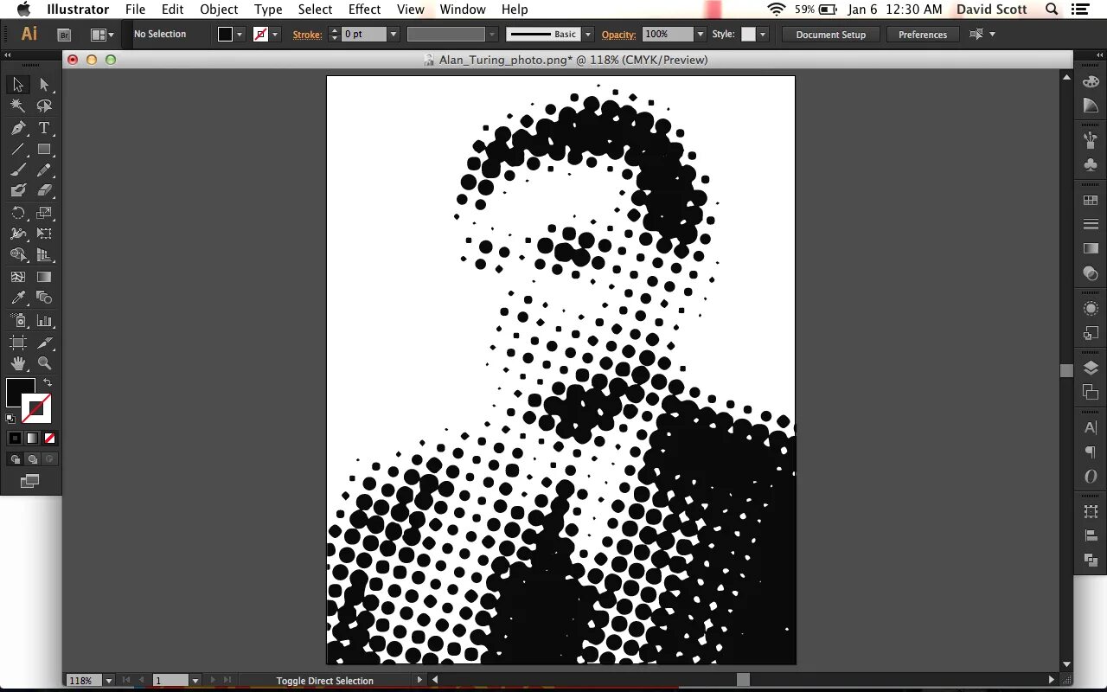Viewport: 1107px width, 692px height.
Task: Expand stroke weight dropdown
Action: (x=394, y=35)
